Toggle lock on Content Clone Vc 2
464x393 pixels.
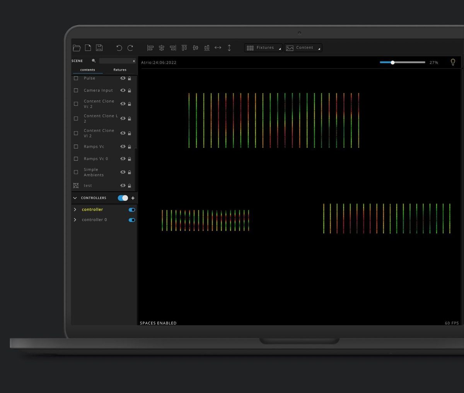click(130, 104)
